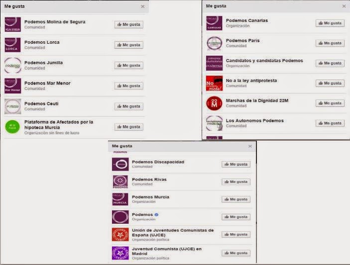Screen dimensions: 350x265
Task: Open Podemos Canarias page logo
Action: point(214,23)
